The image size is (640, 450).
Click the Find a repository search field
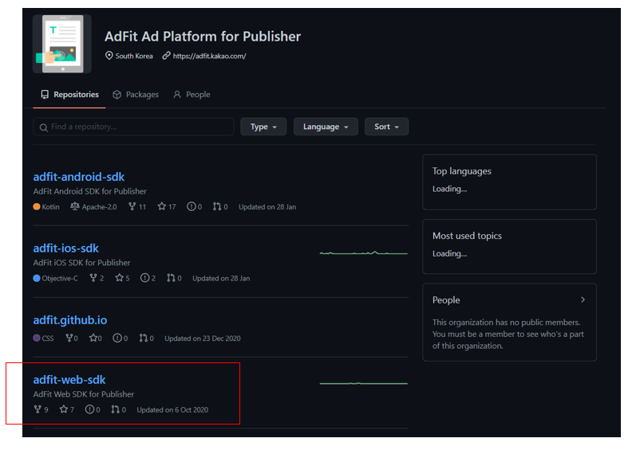point(133,127)
